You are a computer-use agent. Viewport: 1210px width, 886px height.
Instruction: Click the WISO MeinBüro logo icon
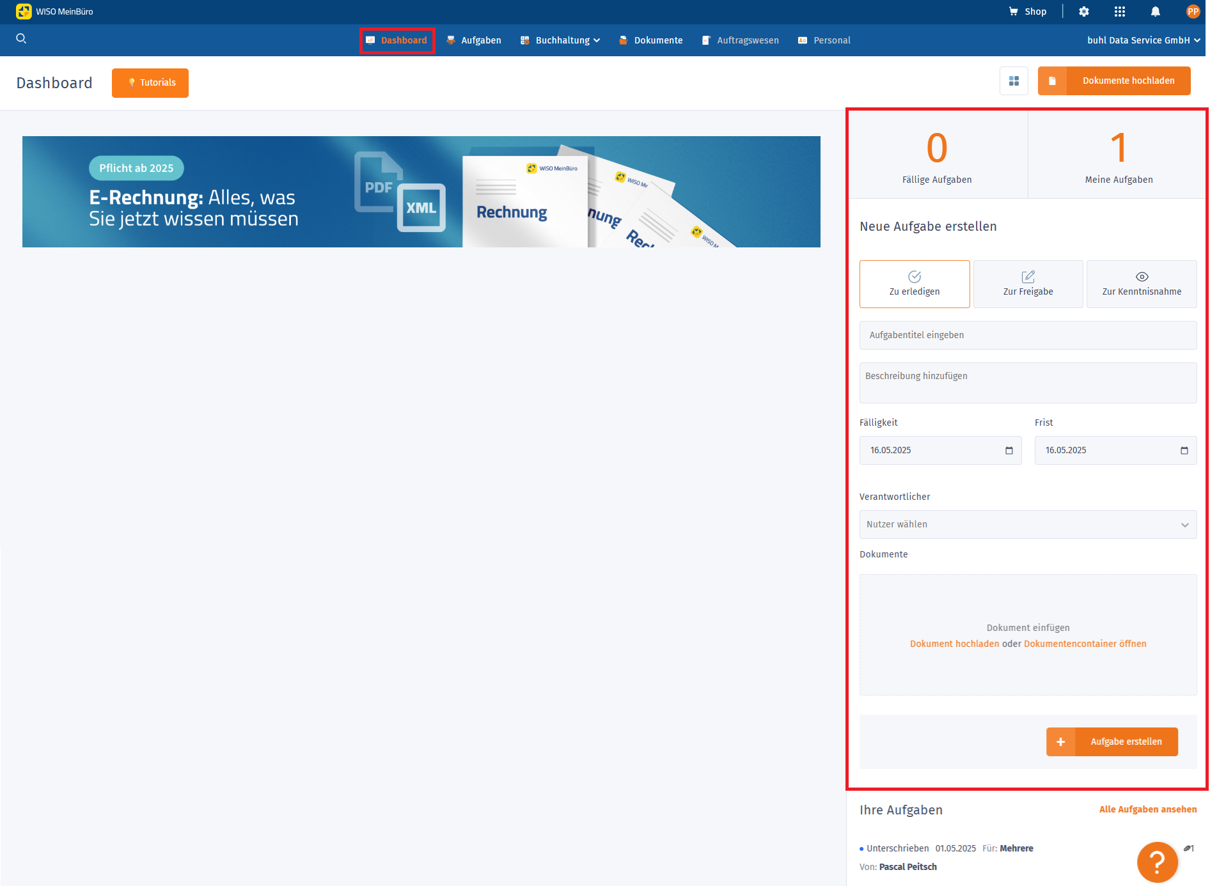24,12
